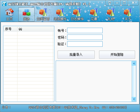140x112 pixels.
Task: Open the 主页 home icon
Action: [x=9, y=14]
